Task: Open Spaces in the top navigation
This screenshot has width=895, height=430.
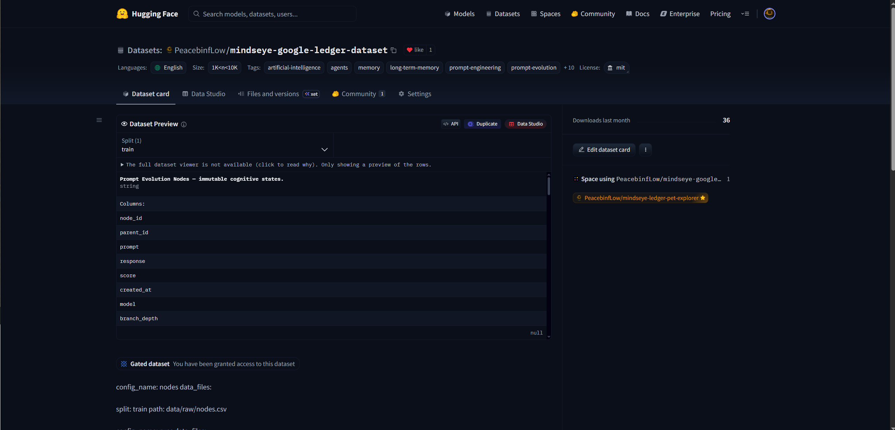Action: pyautogui.click(x=546, y=14)
